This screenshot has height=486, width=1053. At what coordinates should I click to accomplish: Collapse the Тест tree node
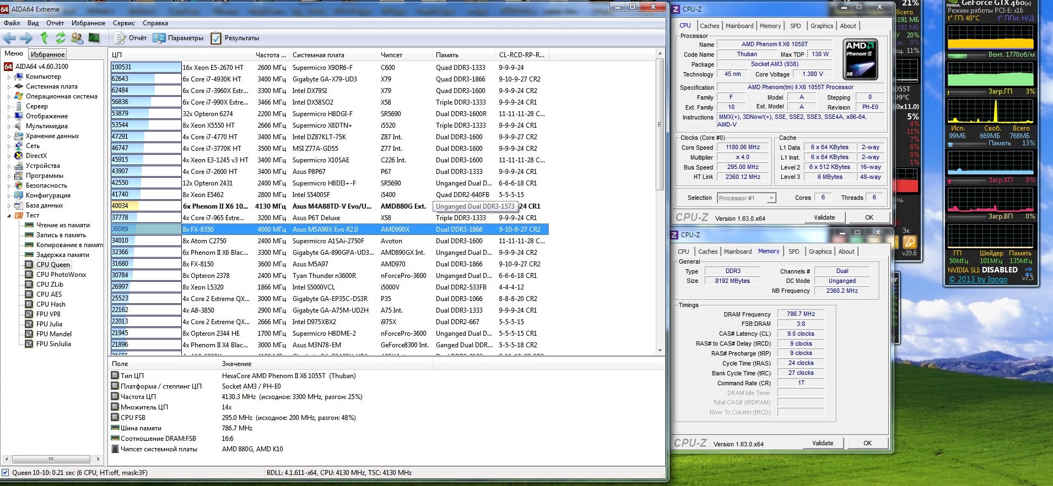coord(9,216)
